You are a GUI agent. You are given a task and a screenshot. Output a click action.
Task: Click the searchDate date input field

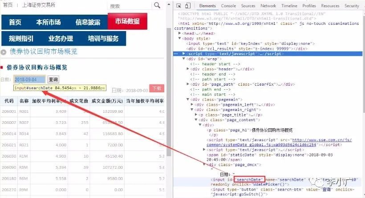29,79
